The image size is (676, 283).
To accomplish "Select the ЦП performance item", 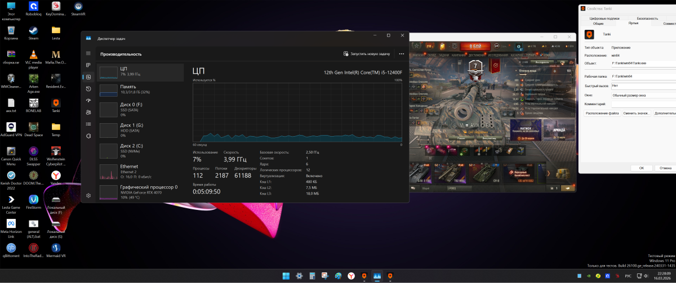I will pos(140,72).
